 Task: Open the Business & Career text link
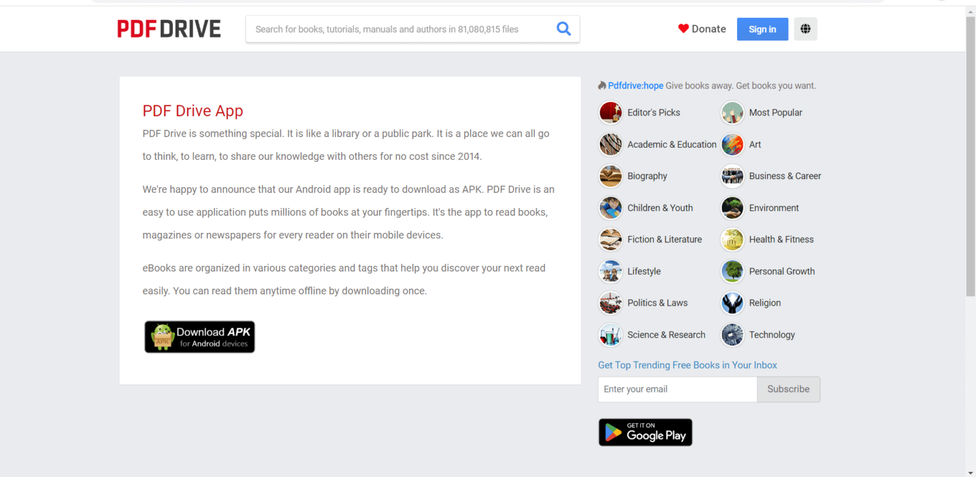pyautogui.click(x=785, y=176)
